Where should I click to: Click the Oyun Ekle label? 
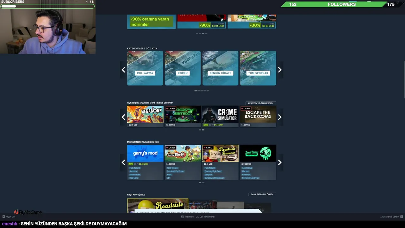click(x=11, y=217)
